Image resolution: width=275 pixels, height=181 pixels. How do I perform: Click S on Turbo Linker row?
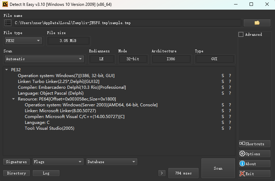[223, 81]
